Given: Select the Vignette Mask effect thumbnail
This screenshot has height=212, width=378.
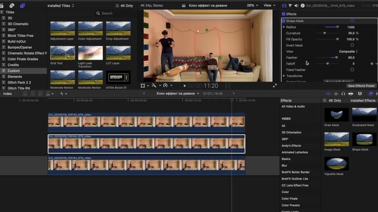Looking at the screenshot, I should click(336, 164).
